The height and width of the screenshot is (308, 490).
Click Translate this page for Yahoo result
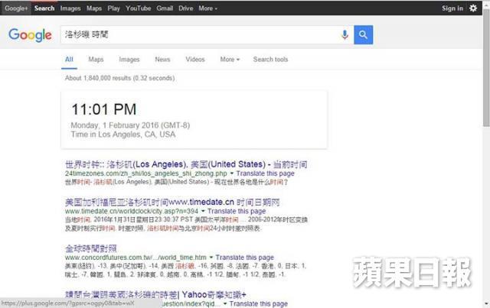[259, 303]
